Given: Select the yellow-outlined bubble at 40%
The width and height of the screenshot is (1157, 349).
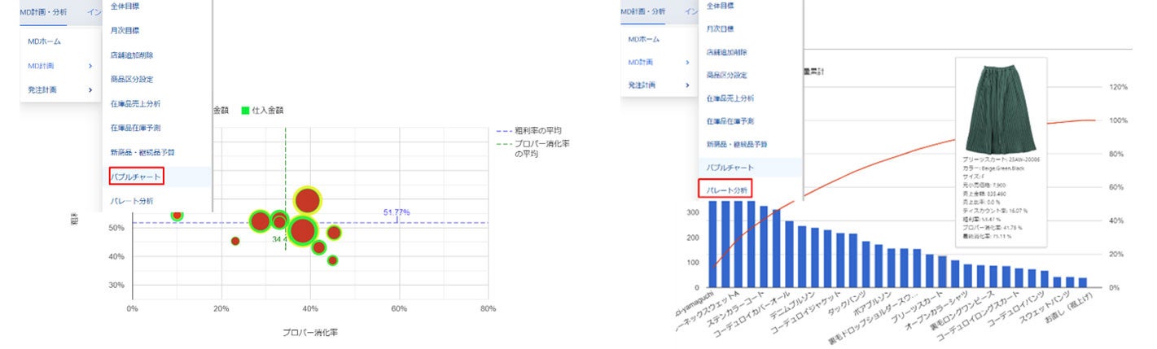Looking at the screenshot, I should [x=307, y=200].
